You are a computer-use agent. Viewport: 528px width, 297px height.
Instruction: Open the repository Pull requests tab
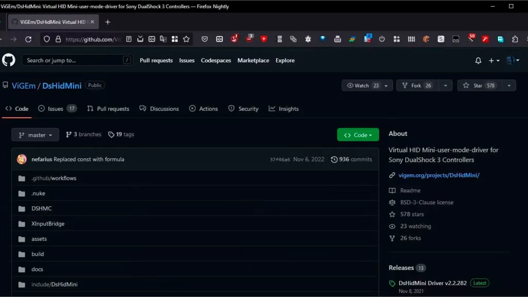pyautogui.click(x=108, y=109)
